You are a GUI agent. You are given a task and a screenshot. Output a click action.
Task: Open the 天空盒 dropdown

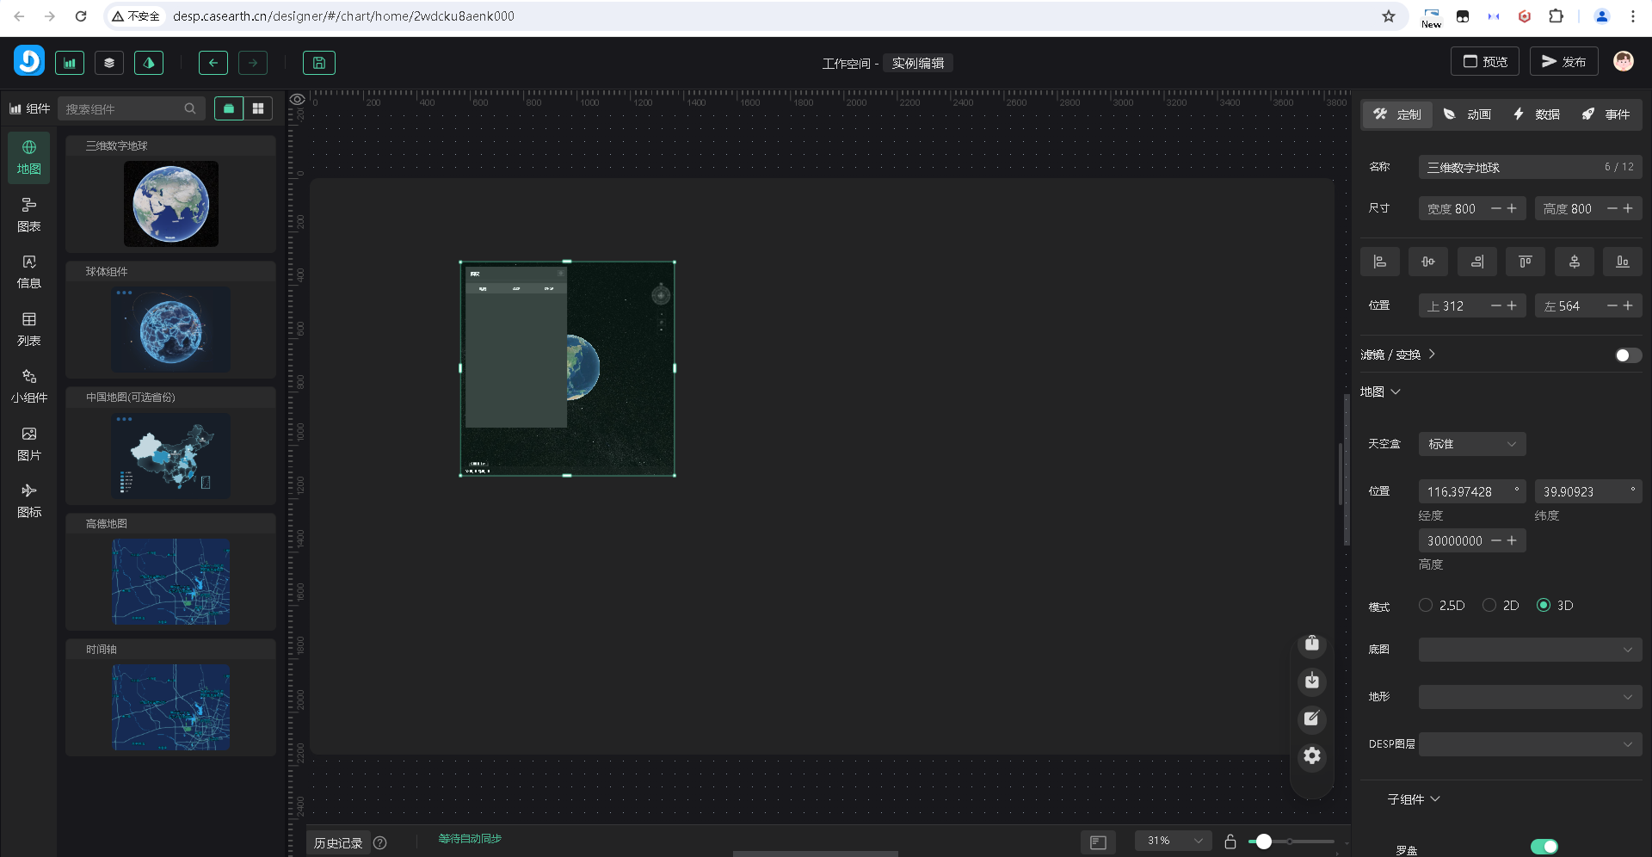click(1471, 444)
